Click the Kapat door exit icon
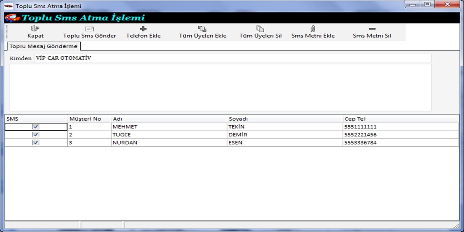 click(x=35, y=29)
